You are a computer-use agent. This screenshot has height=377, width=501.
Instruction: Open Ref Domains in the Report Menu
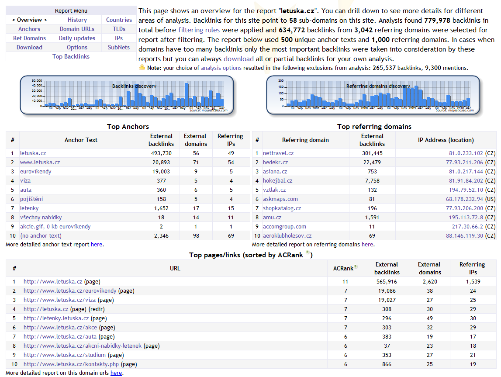point(29,38)
